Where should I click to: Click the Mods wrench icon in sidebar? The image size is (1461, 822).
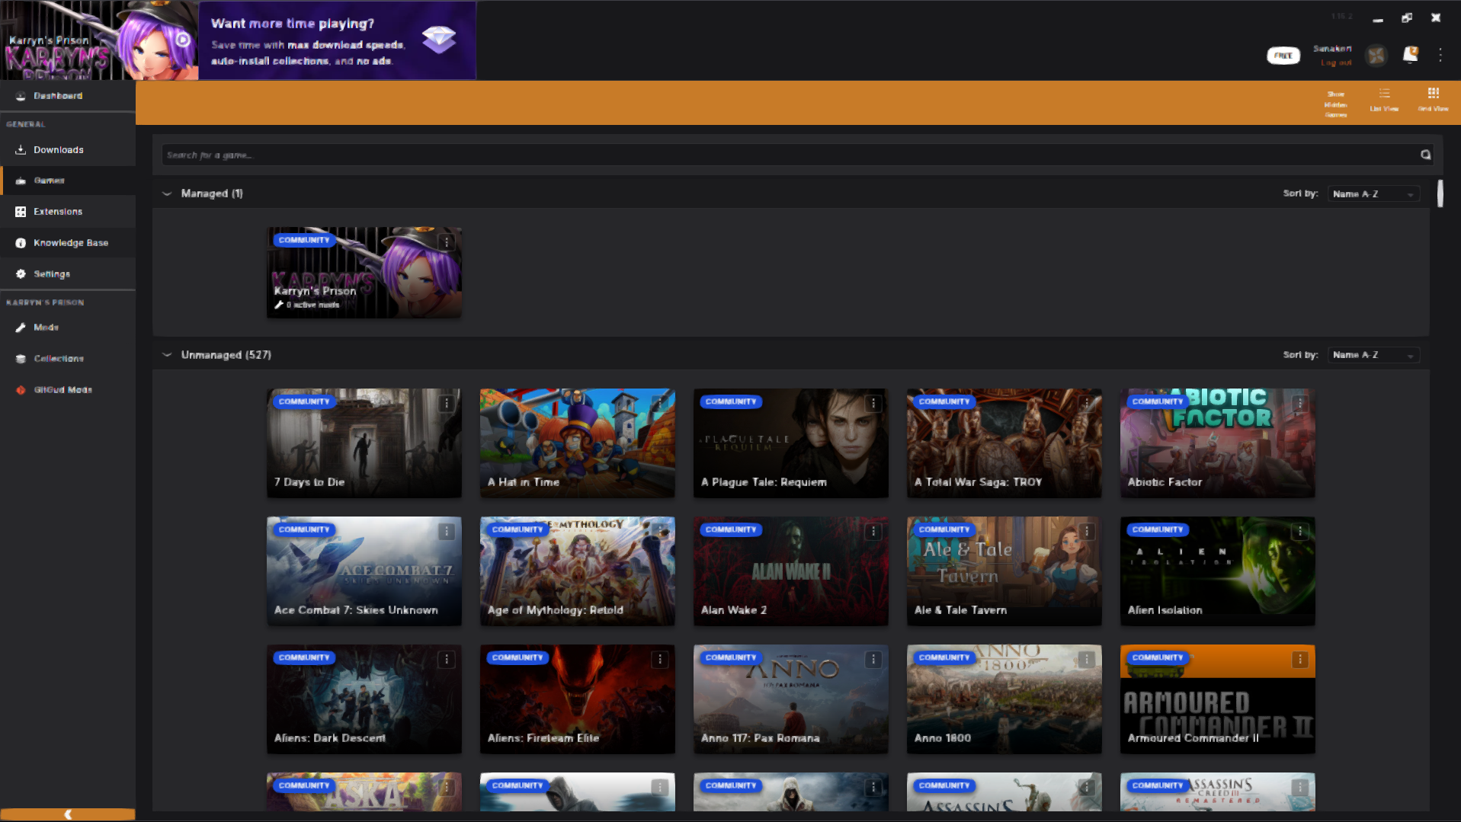[x=21, y=328]
